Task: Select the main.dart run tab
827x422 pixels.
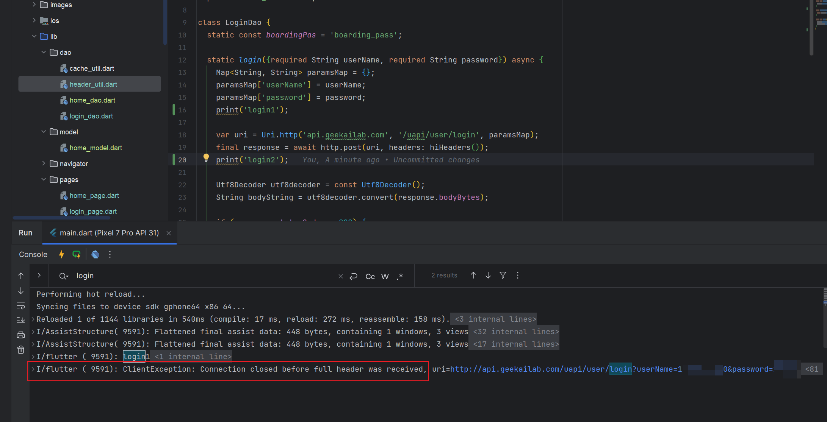Action: point(109,233)
